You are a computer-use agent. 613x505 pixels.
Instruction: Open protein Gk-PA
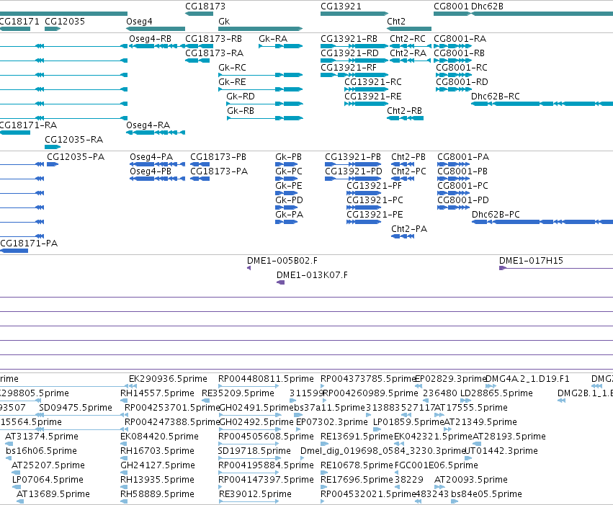(x=290, y=215)
